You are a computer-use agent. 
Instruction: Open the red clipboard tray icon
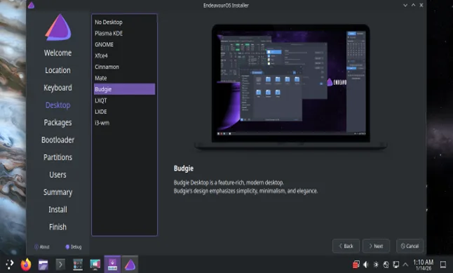coord(356,265)
